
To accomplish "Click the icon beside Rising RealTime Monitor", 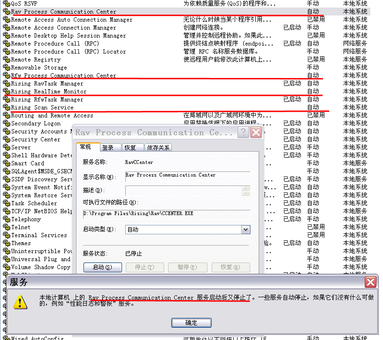I will 7,92.
